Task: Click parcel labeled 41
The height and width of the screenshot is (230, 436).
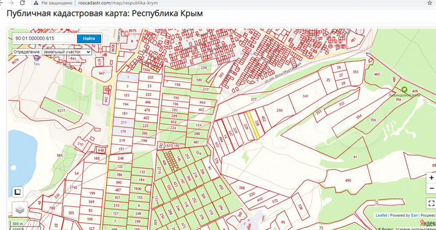Action: click(355, 157)
